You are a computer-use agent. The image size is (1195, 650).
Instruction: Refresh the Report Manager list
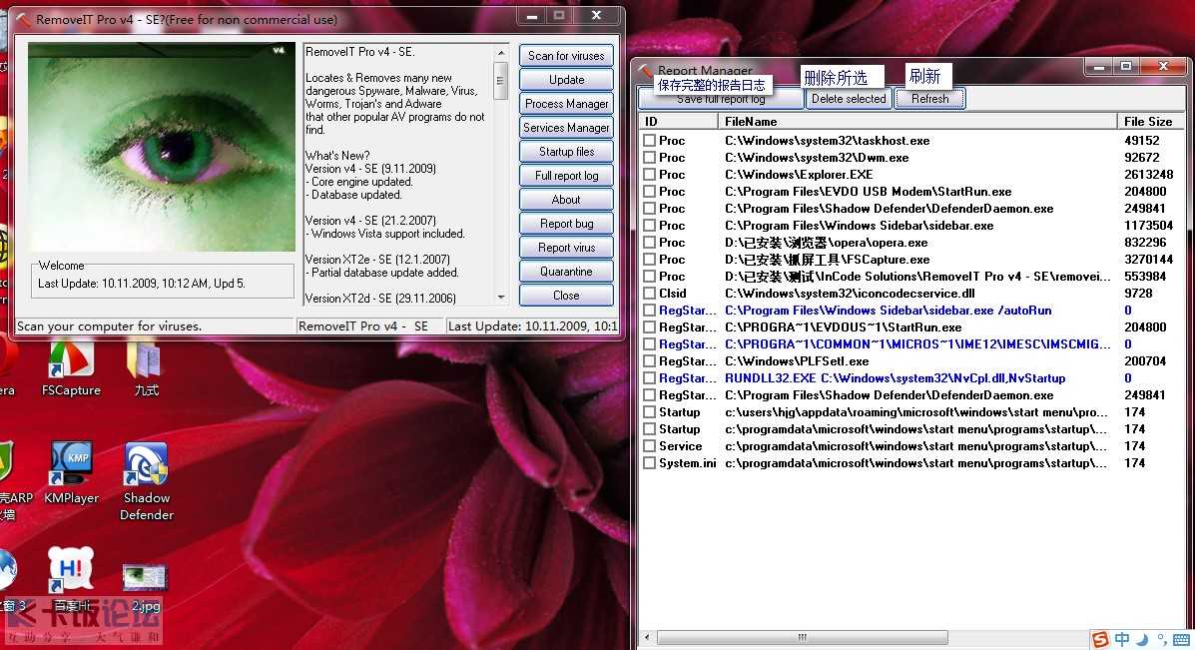(x=929, y=99)
